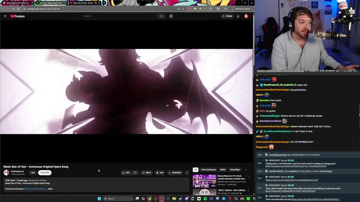The height and width of the screenshot is (202, 360).
Task: Open options for 'Mouse Reacts' suggested video
Action: click(248, 176)
